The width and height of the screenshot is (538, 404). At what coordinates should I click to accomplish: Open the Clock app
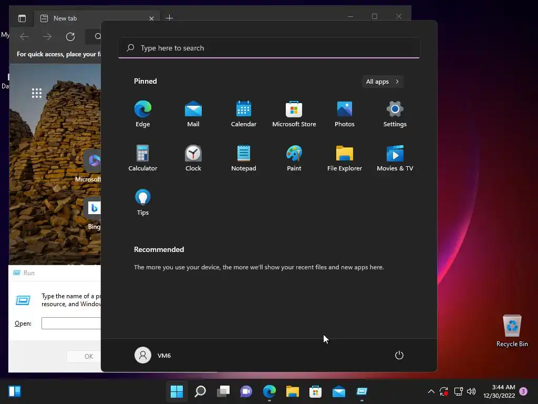click(193, 158)
